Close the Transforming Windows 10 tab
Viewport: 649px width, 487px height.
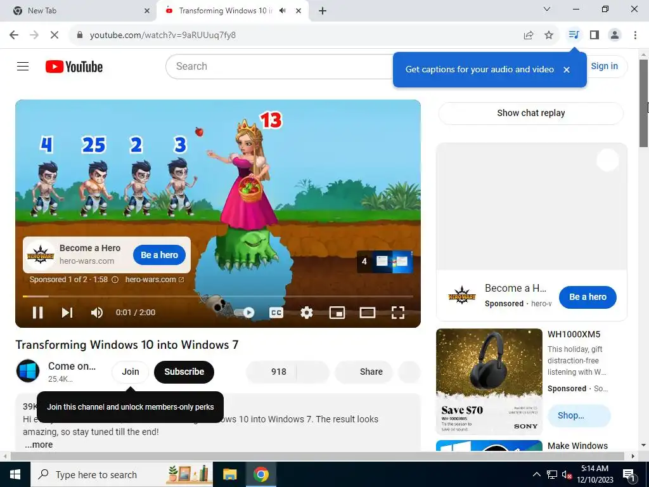point(299,11)
